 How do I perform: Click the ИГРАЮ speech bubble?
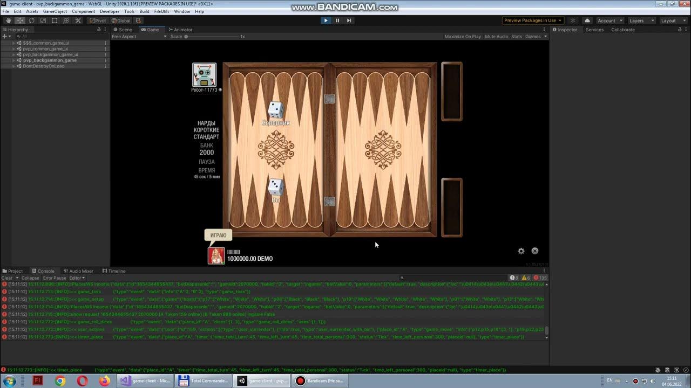(x=218, y=235)
